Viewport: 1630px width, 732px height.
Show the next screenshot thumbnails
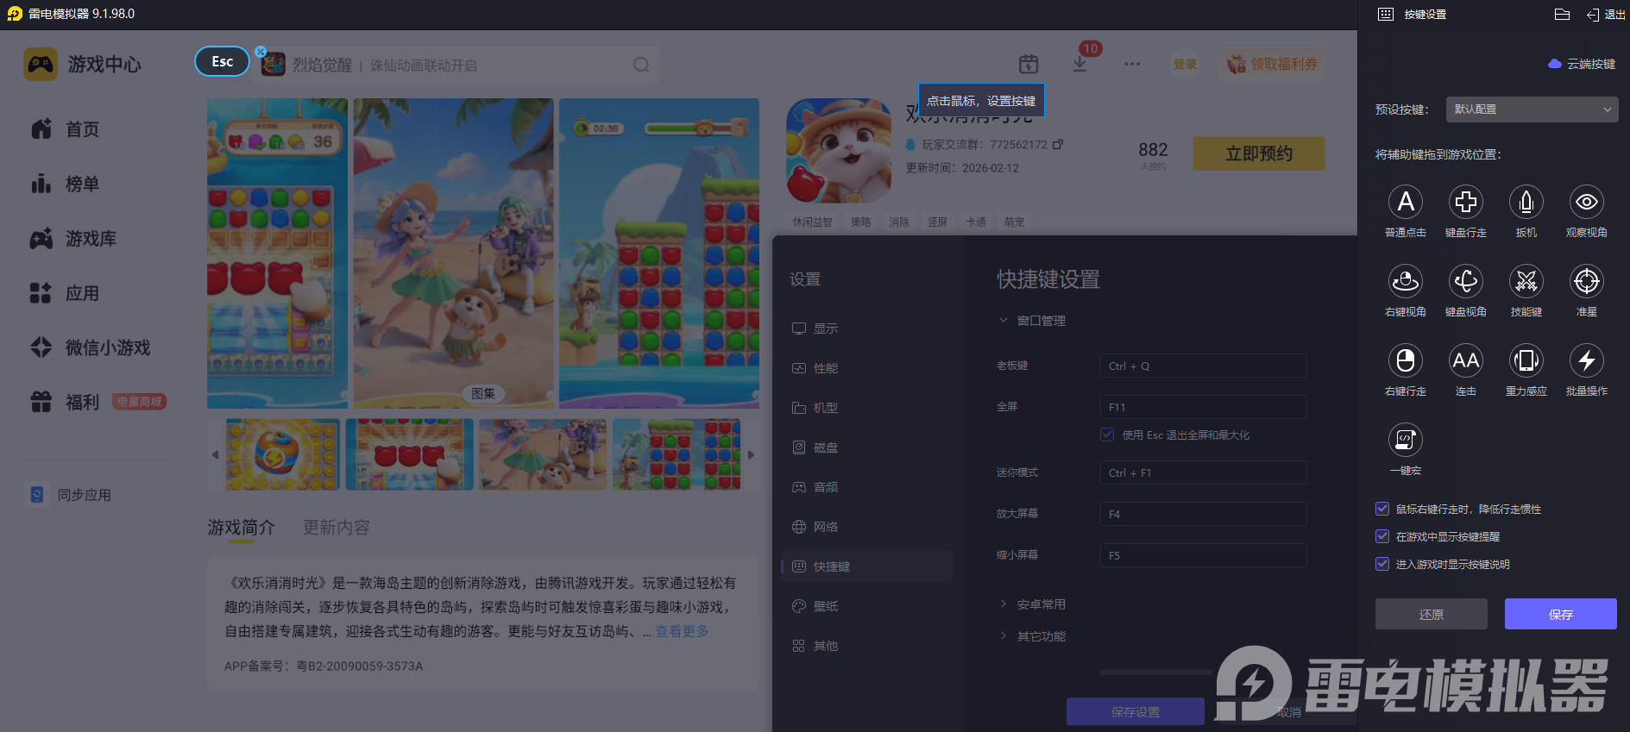tap(752, 454)
